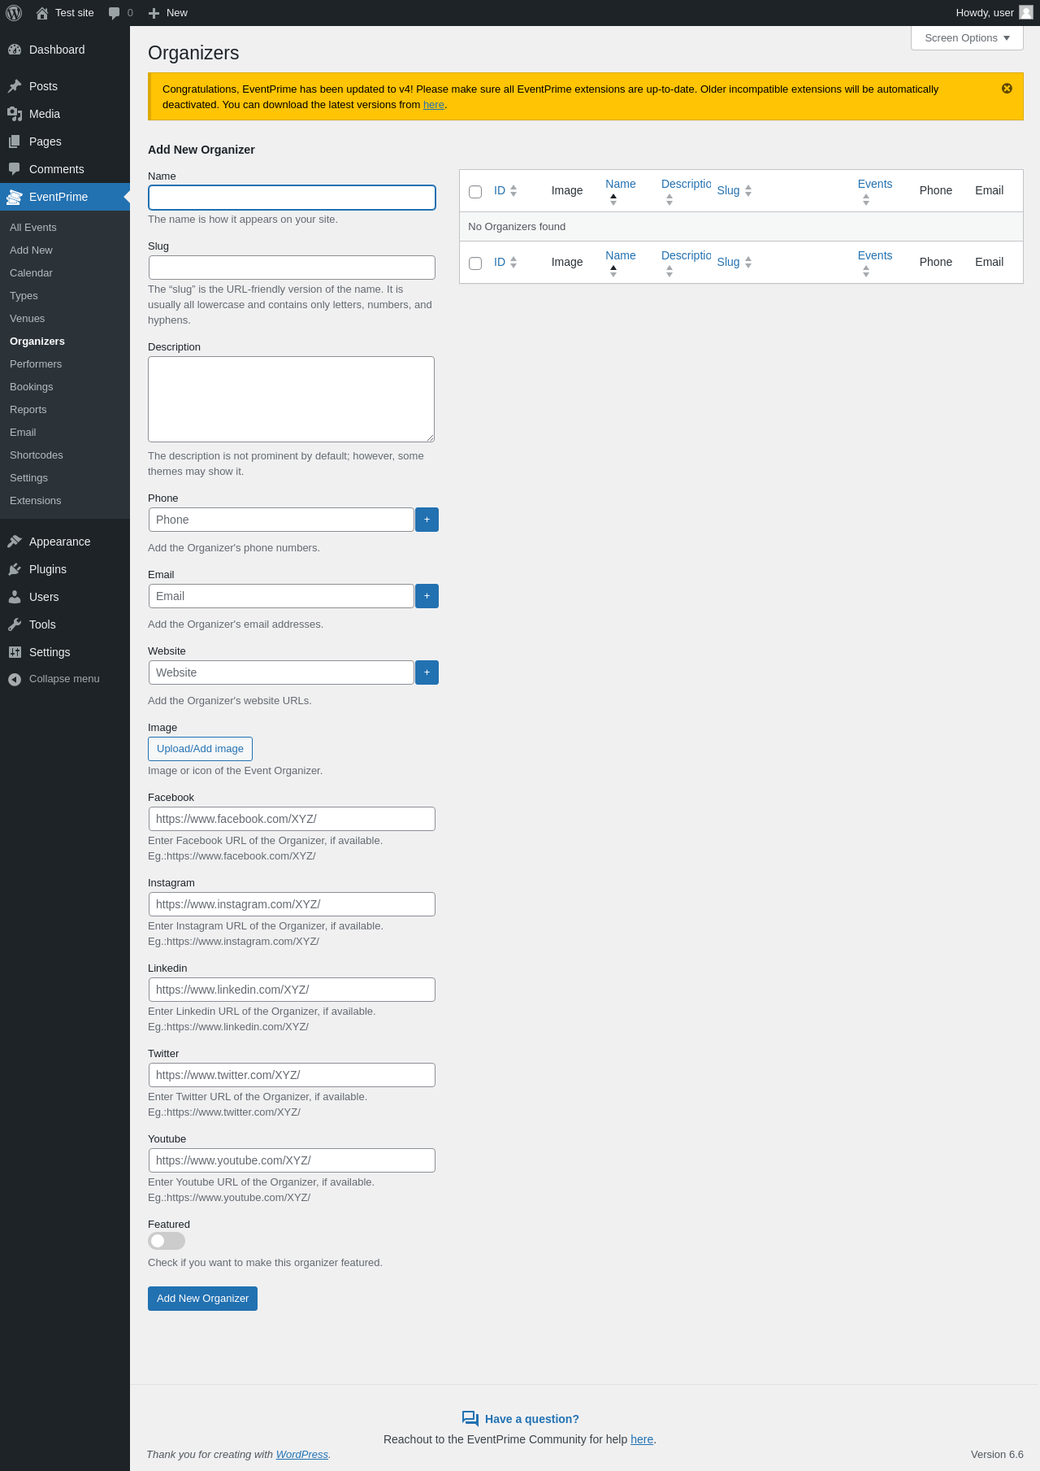Click the Instagram URL input field
Viewport: 1040px width, 1471px height.
tap(292, 904)
